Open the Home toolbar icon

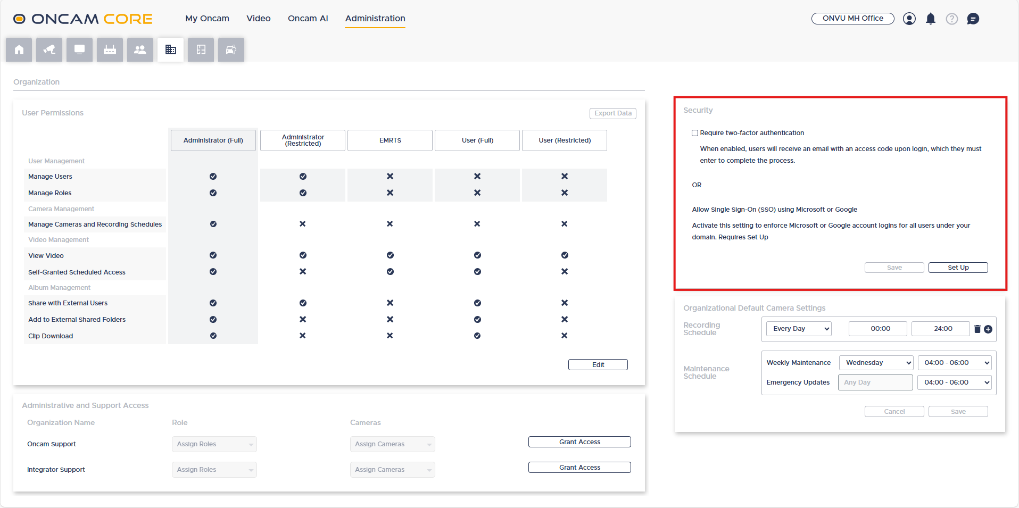pos(19,50)
